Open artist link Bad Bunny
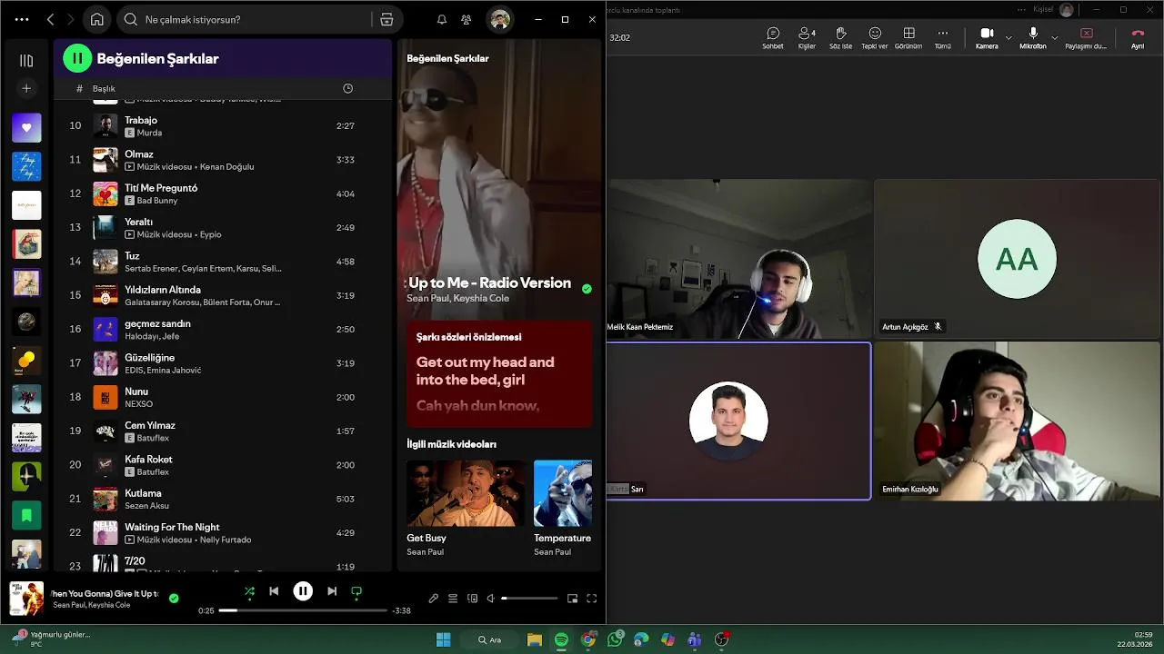Viewport: 1164px width, 654px height. [157, 201]
